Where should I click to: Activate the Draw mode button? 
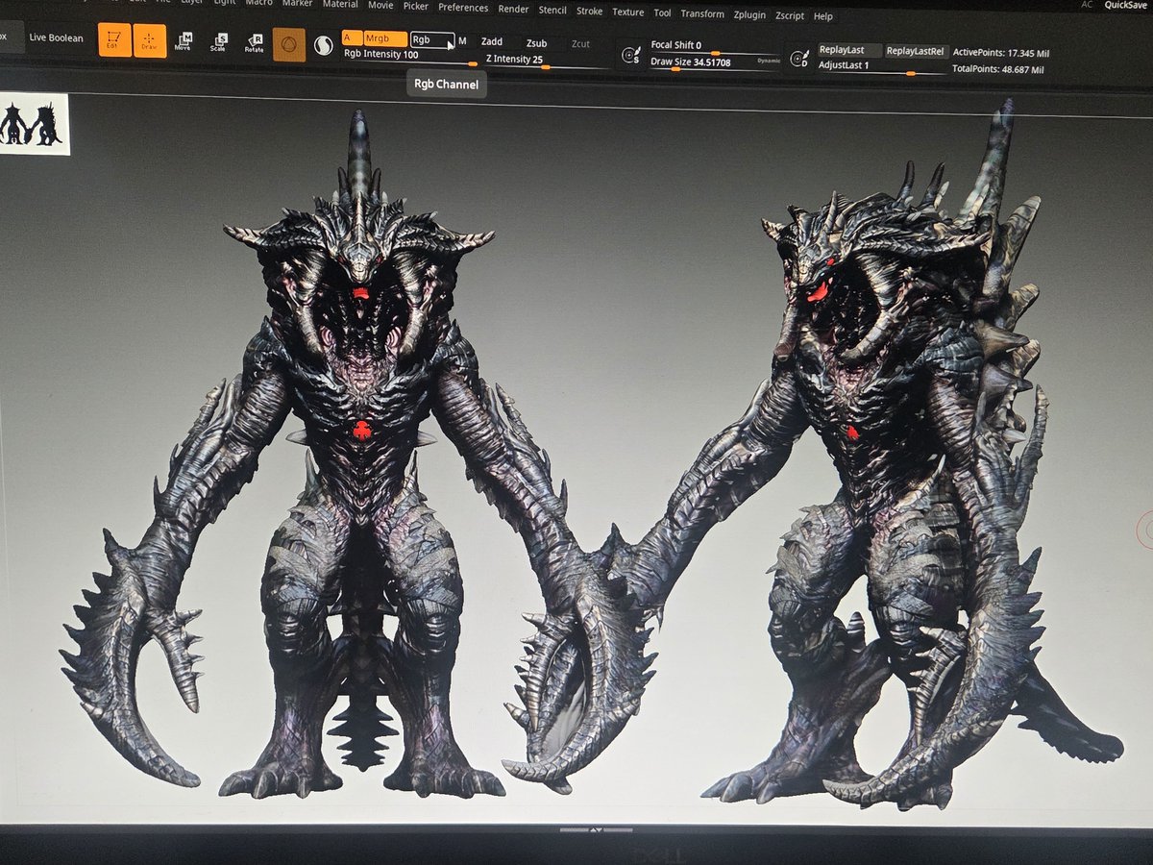149,40
